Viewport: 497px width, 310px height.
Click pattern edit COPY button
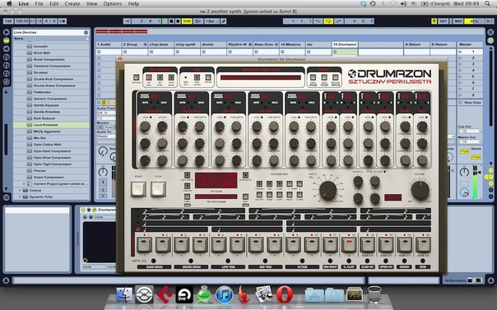pos(279,194)
